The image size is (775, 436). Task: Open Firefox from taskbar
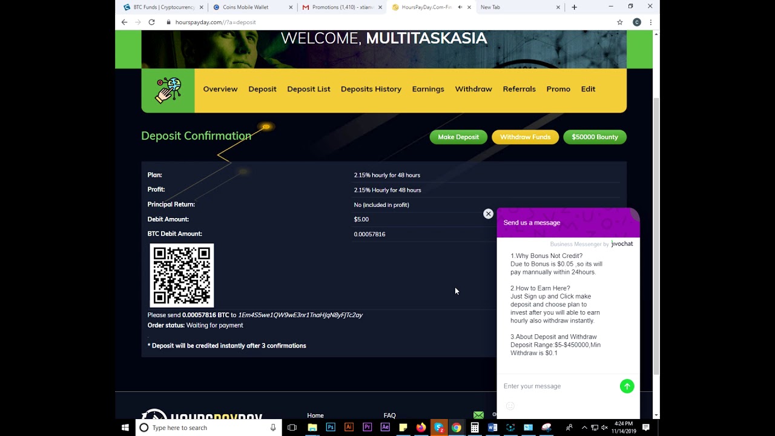coord(421,428)
